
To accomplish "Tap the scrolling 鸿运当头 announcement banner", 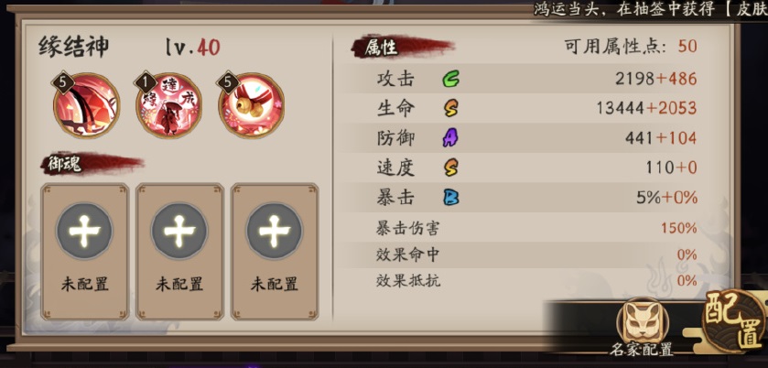I will coord(651,10).
